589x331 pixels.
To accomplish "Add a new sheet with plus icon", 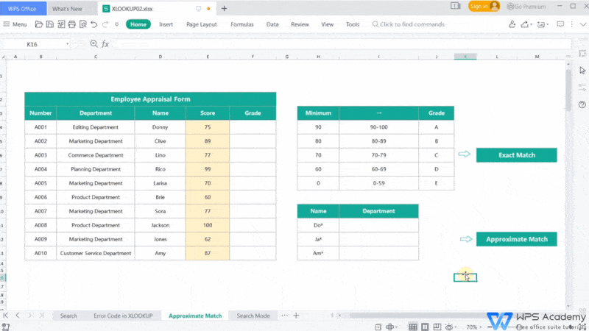I will click(x=296, y=316).
